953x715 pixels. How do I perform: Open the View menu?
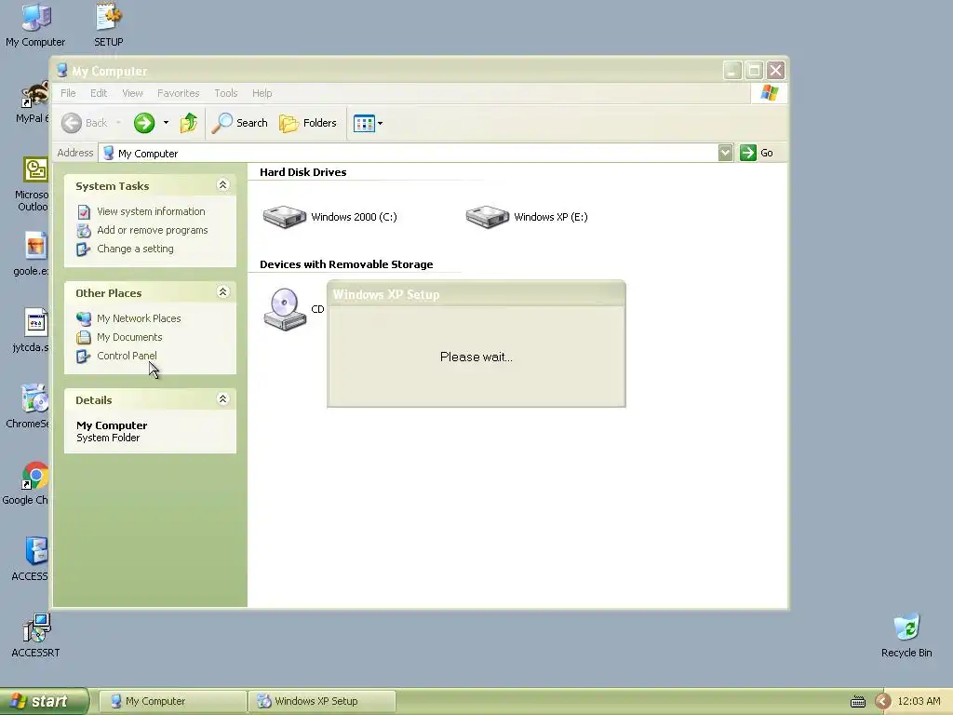point(132,93)
